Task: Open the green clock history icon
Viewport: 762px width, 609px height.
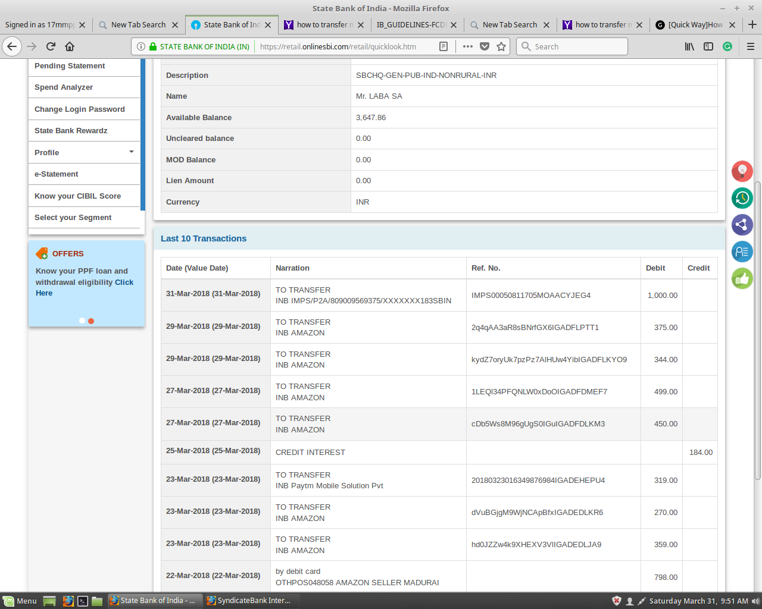Action: [x=742, y=198]
